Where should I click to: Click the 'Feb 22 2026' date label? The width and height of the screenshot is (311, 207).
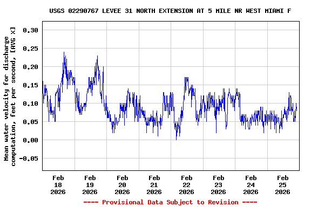186,185
